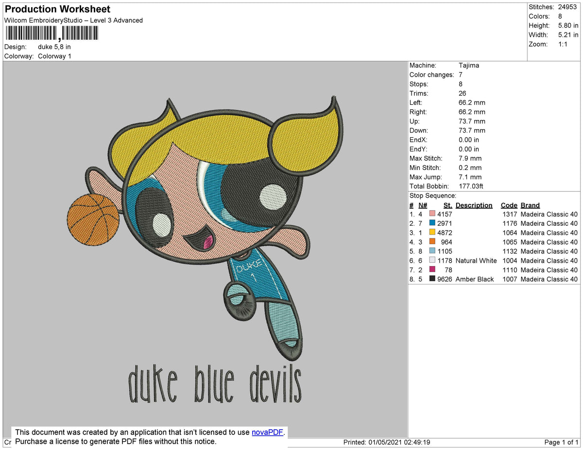
Task: Click the Colors value 8
Action: tap(560, 17)
